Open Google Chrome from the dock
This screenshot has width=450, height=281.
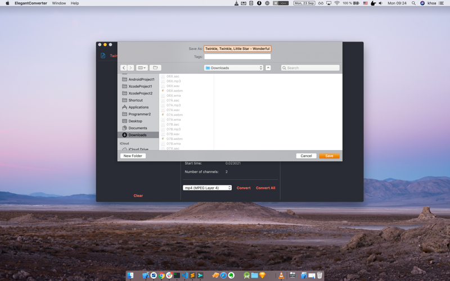coord(161,275)
